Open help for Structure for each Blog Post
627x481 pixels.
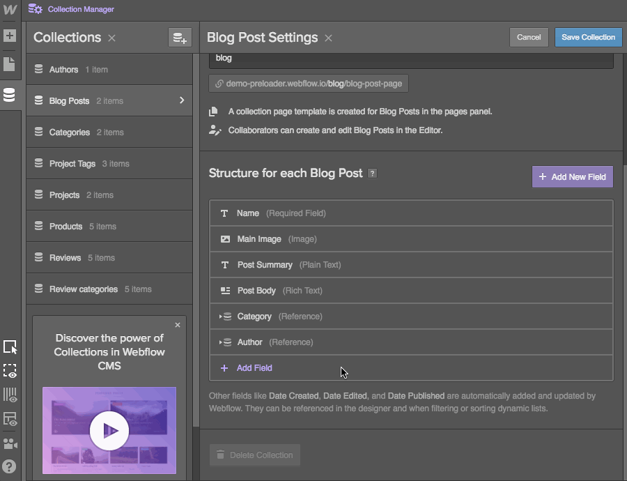coord(372,174)
